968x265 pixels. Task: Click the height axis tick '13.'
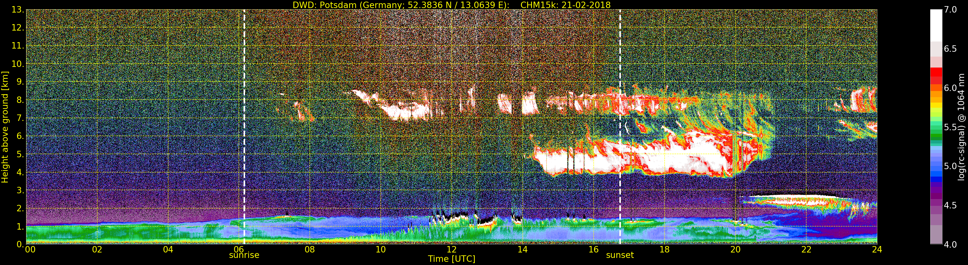pos(18,10)
